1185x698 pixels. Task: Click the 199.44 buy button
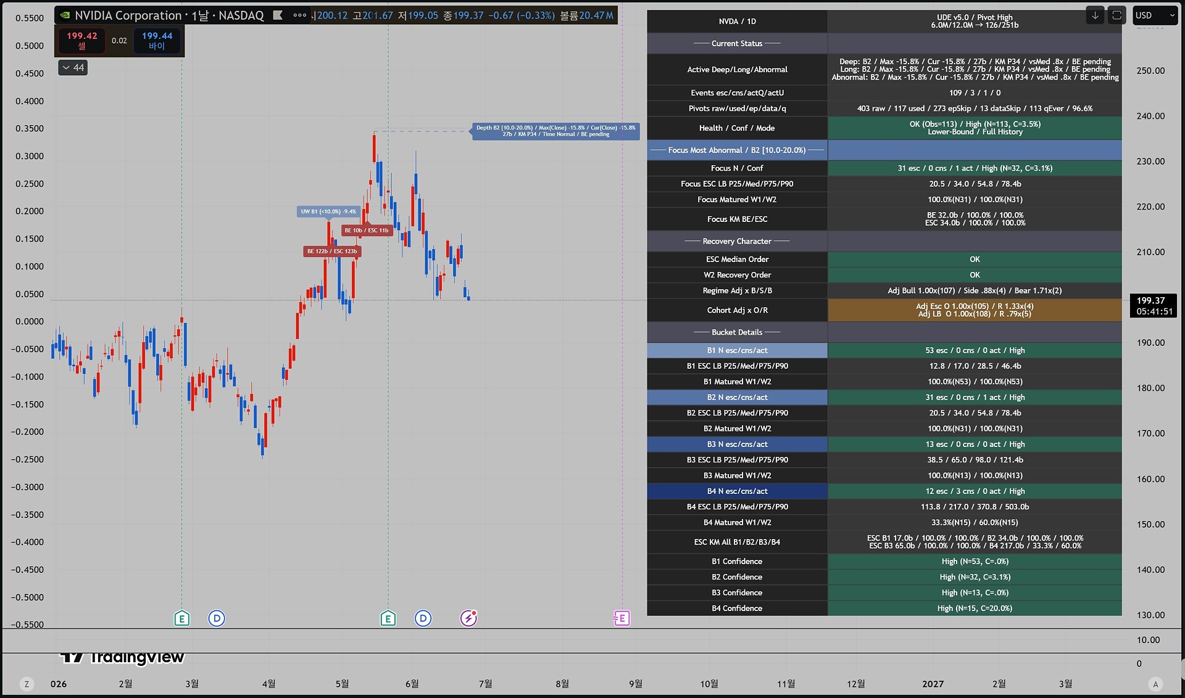coord(157,40)
